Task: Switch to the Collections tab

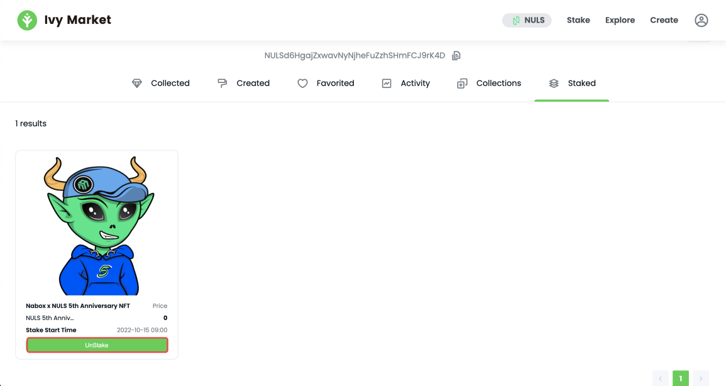Action: pyautogui.click(x=489, y=84)
